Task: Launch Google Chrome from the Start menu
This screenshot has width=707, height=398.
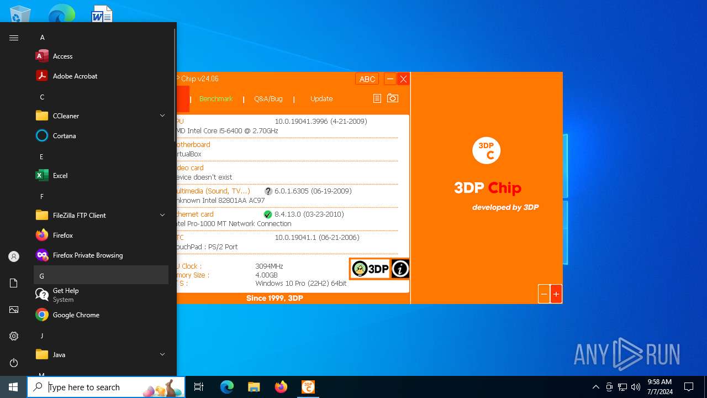Action: pos(101,315)
